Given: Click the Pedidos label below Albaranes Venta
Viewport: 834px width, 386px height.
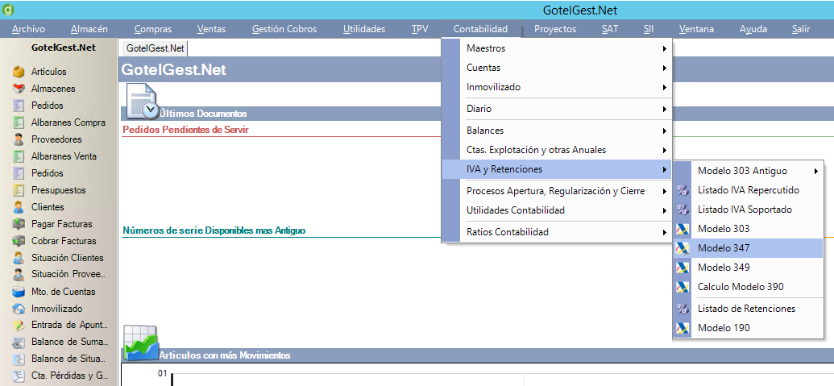Looking at the screenshot, I should [48, 173].
